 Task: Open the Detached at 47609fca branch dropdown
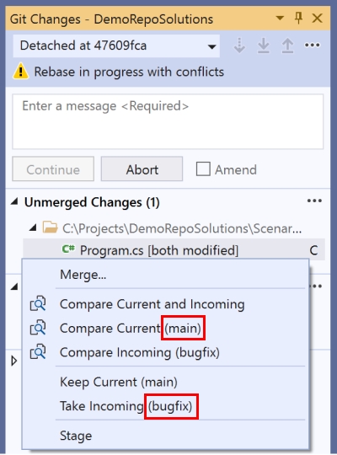(116, 45)
